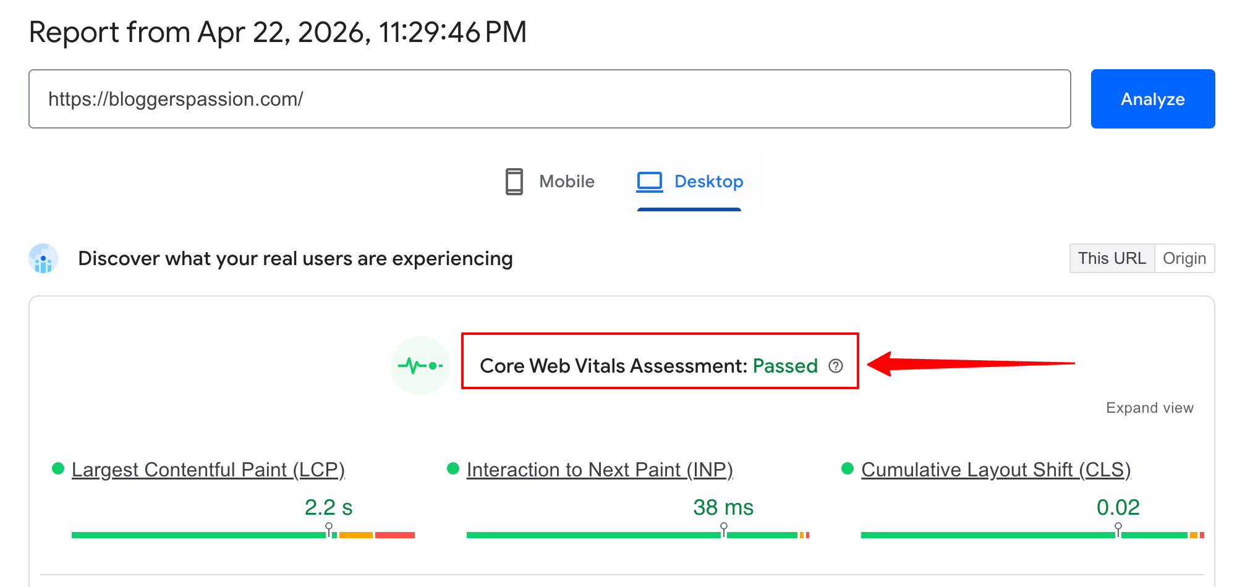Expand the Cumulative Layout Shift details

click(996, 470)
